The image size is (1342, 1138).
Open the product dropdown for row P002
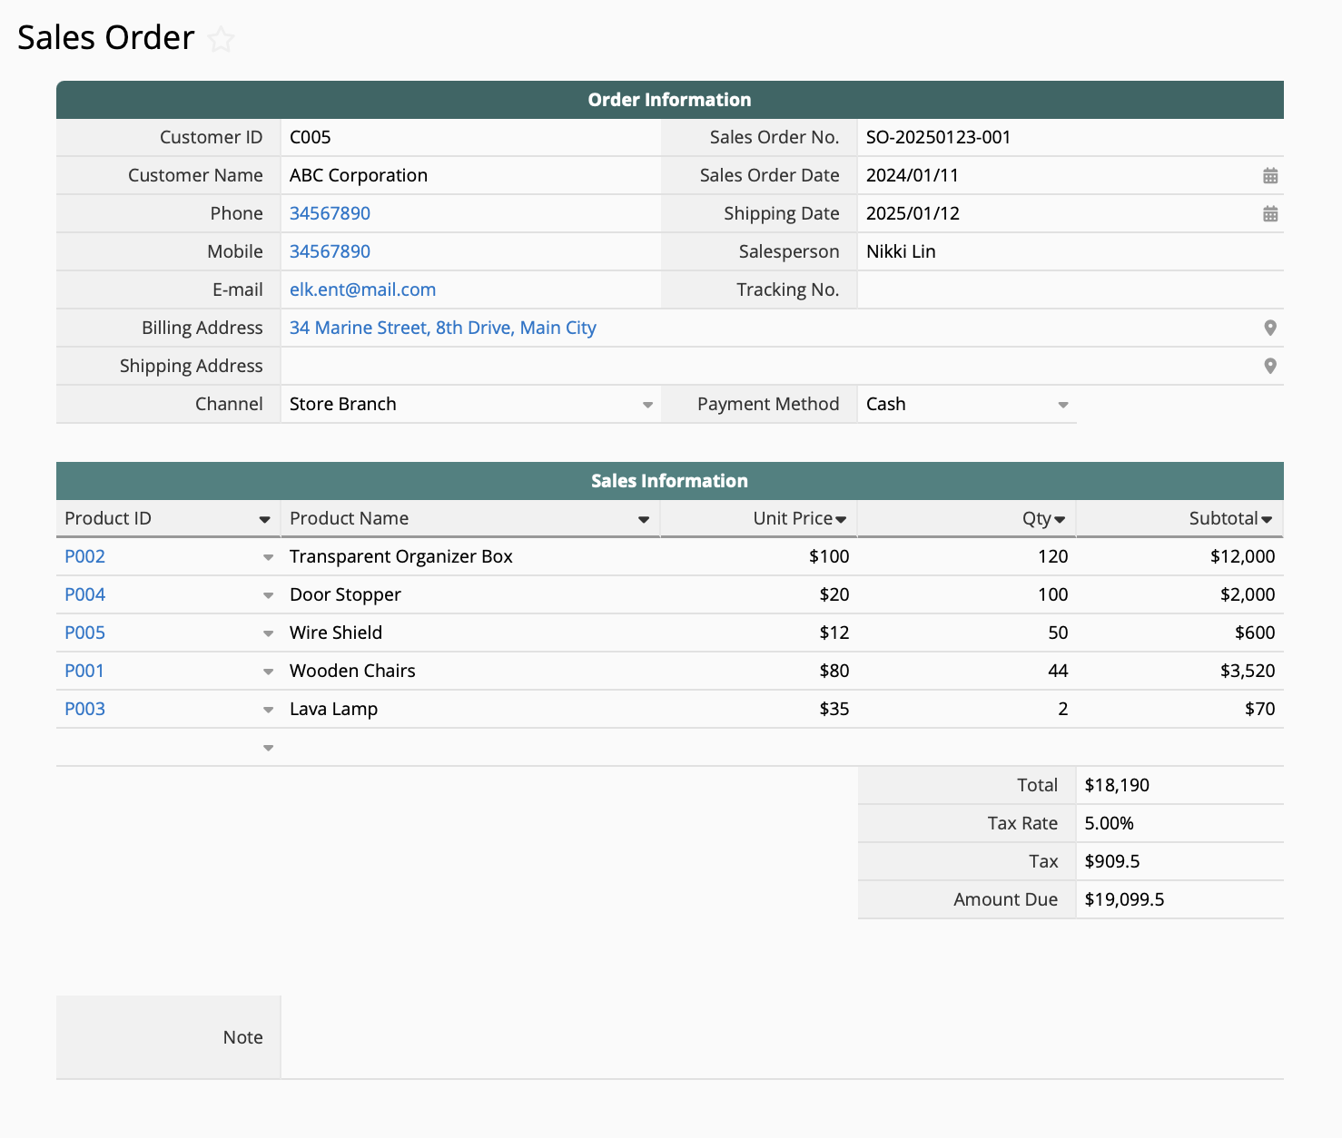pos(268,557)
